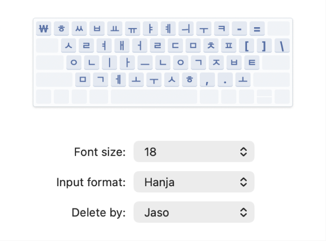The image size is (326, 241).
Task: Open the Input format dropdown showing Hanja
Action: point(194,182)
